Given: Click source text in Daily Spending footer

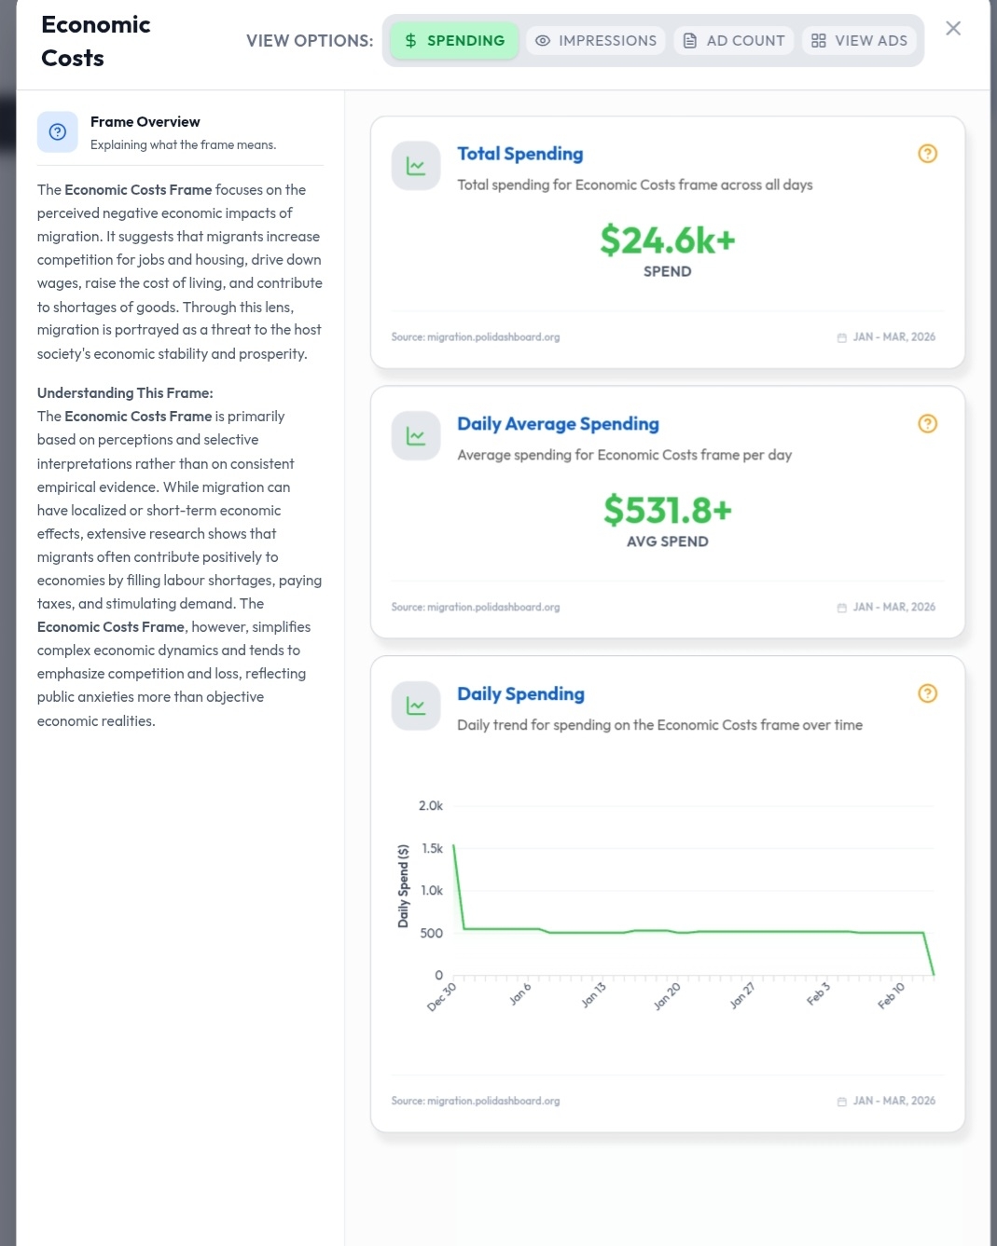Looking at the screenshot, I should click(x=476, y=1101).
